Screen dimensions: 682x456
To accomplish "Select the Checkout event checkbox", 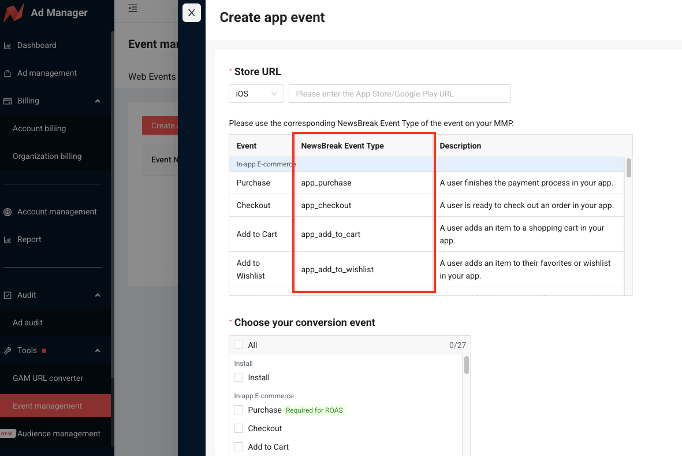I will pos(238,428).
